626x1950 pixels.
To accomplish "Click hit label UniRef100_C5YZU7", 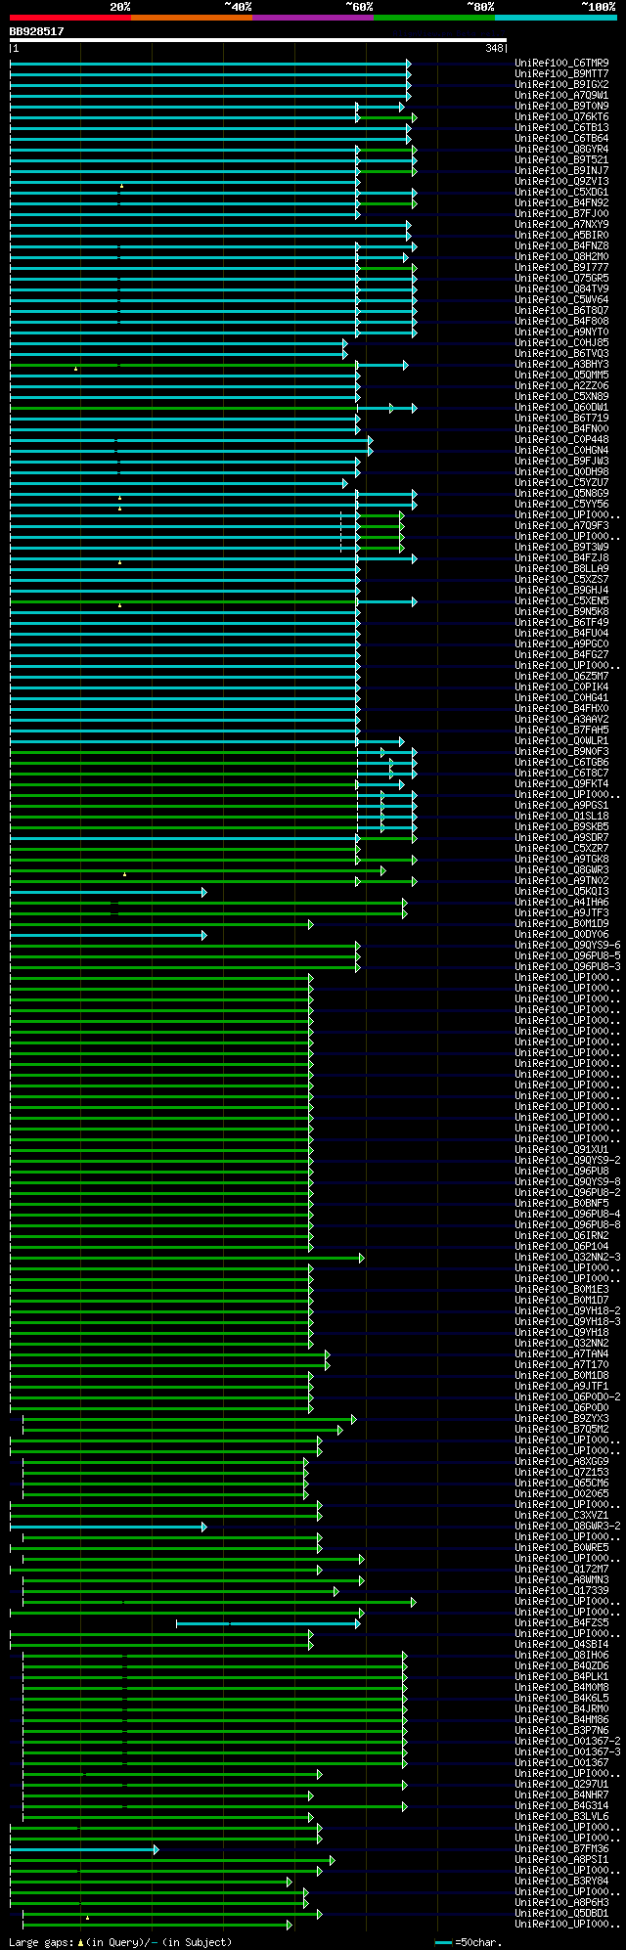I will (x=562, y=482).
